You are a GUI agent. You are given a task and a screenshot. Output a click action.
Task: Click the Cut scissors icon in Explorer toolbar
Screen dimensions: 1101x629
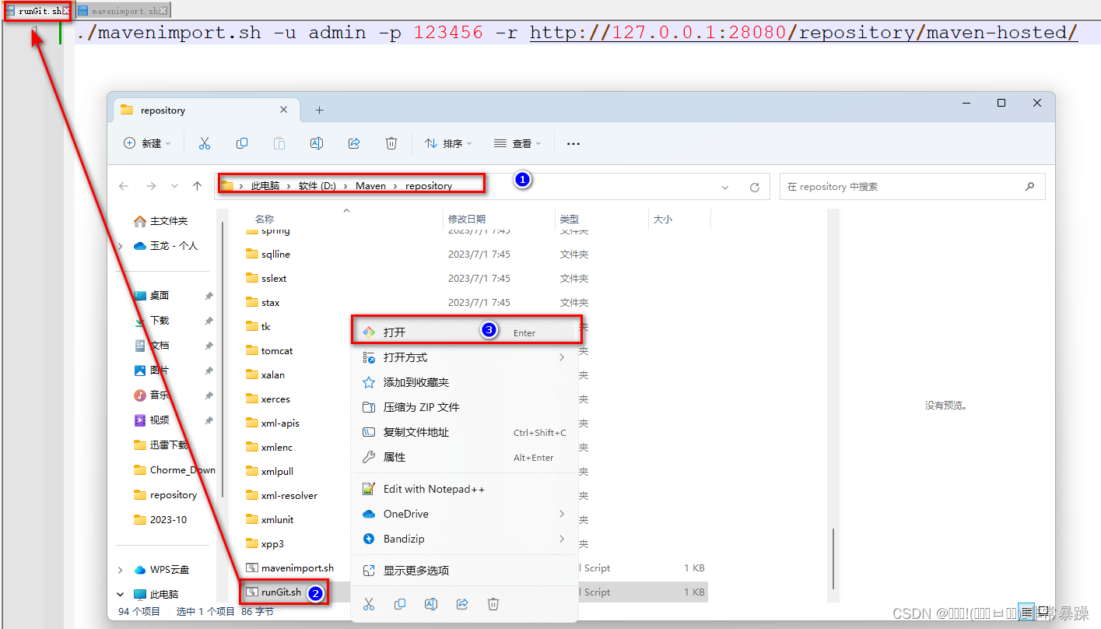[205, 143]
